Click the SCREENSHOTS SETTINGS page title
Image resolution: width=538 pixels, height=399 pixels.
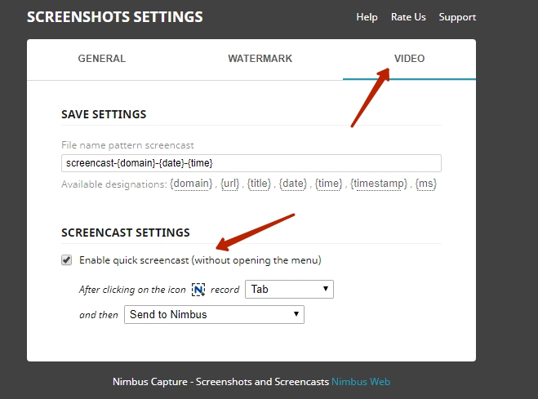click(115, 17)
